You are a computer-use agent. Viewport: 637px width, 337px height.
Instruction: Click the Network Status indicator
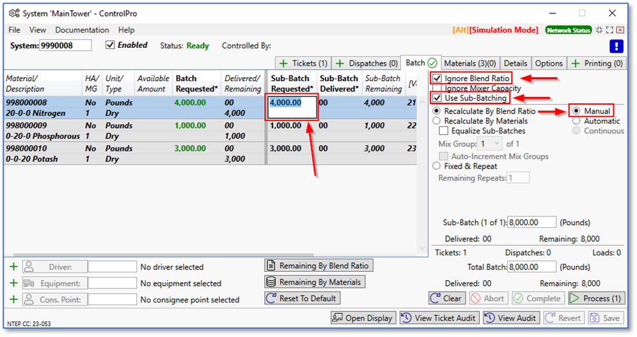pyautogui.click(x=568, y=30)
